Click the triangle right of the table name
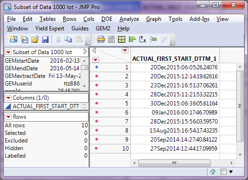Screen dimensions: 248x180 tap(85, 51)
